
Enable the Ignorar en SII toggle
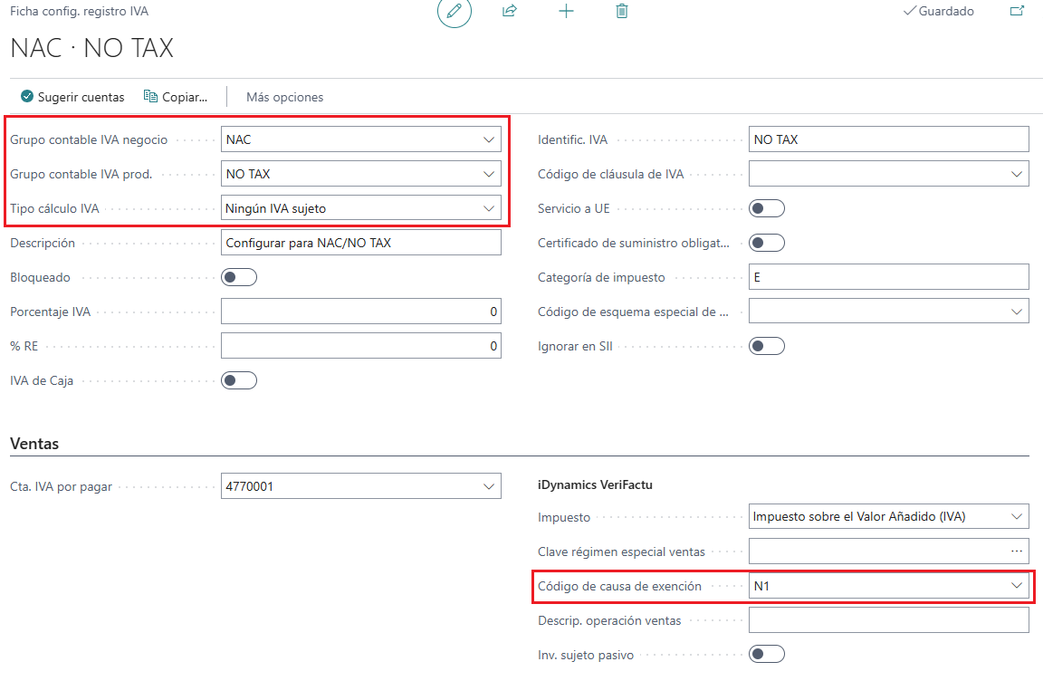point(767,347)
